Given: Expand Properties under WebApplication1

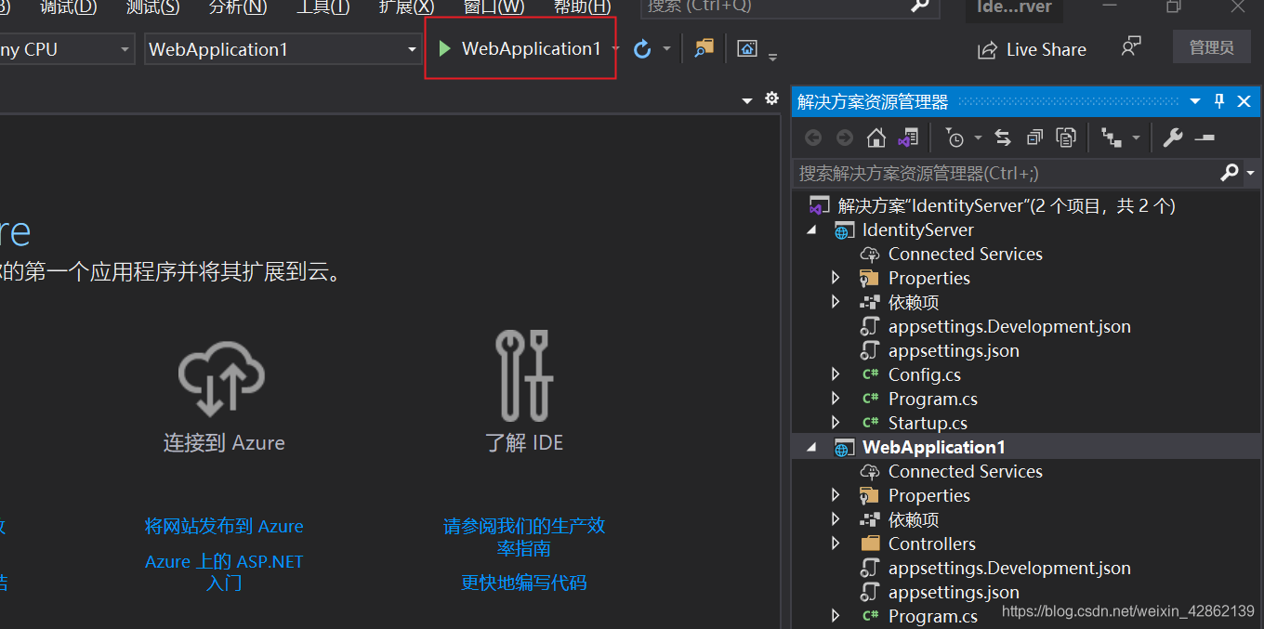Looking at the screenshot, I should coord(835,495).
